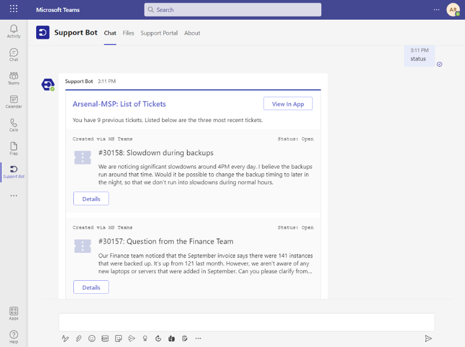This screenshot has width=465, height=347.
Task: Open Teams in the sidebar
Action: [x=13, y=79]
